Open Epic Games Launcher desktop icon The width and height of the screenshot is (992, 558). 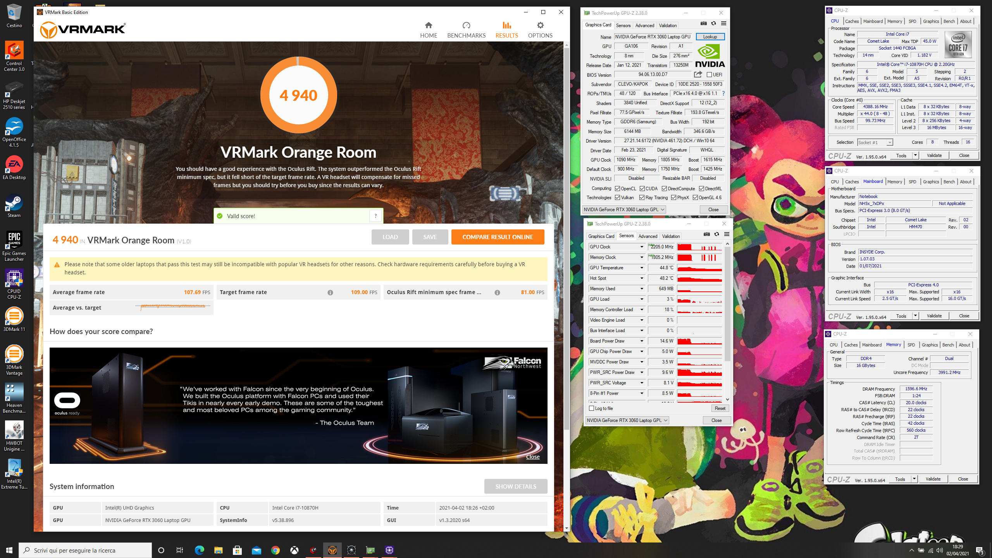[14, 246]
